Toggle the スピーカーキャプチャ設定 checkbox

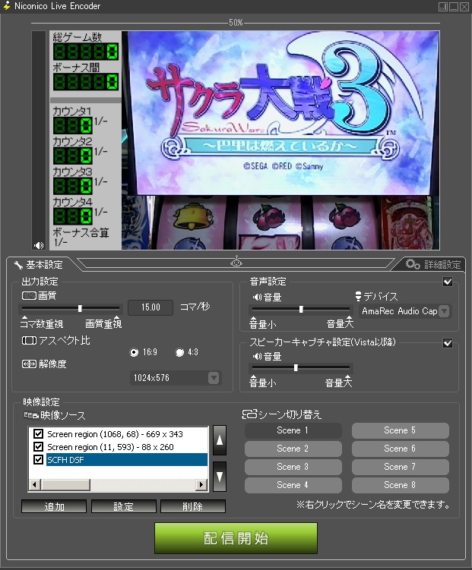(448, 343)
